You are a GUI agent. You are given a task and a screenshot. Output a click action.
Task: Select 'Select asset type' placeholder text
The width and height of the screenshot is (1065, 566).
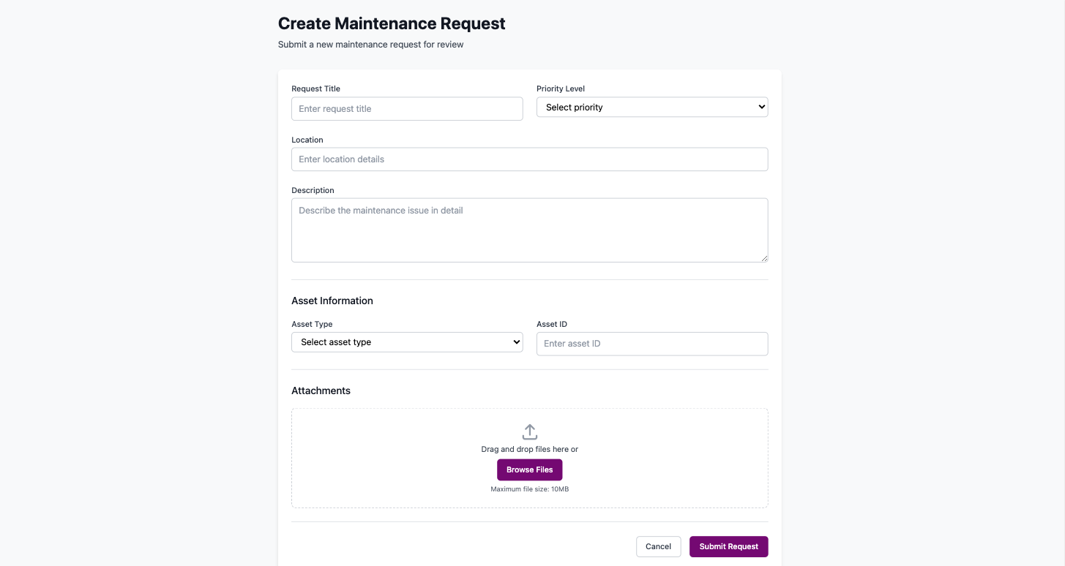pos(336,342)
